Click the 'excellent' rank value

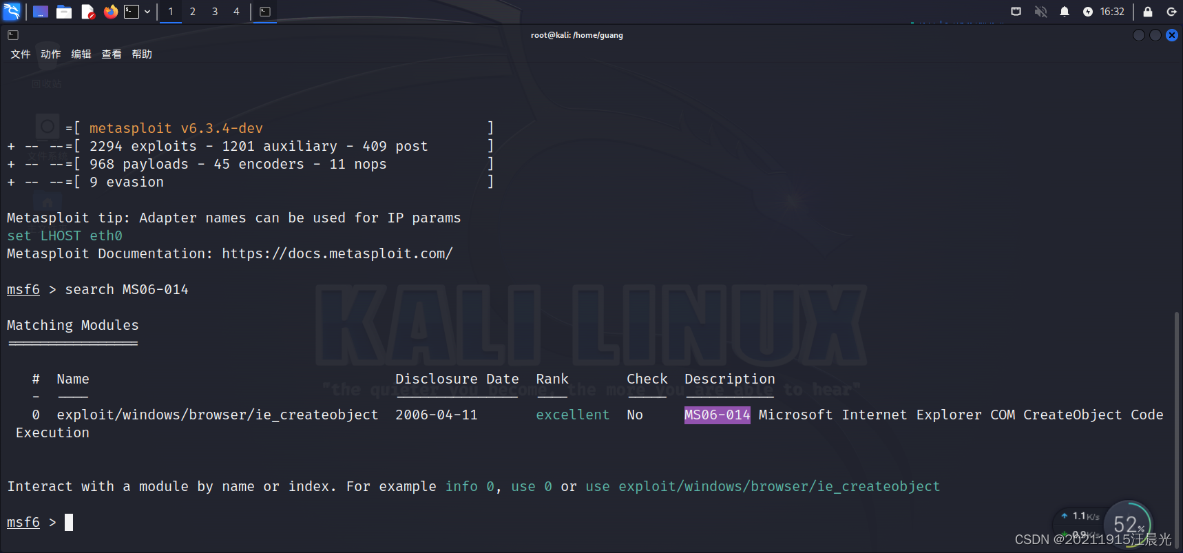click(573, 415)
